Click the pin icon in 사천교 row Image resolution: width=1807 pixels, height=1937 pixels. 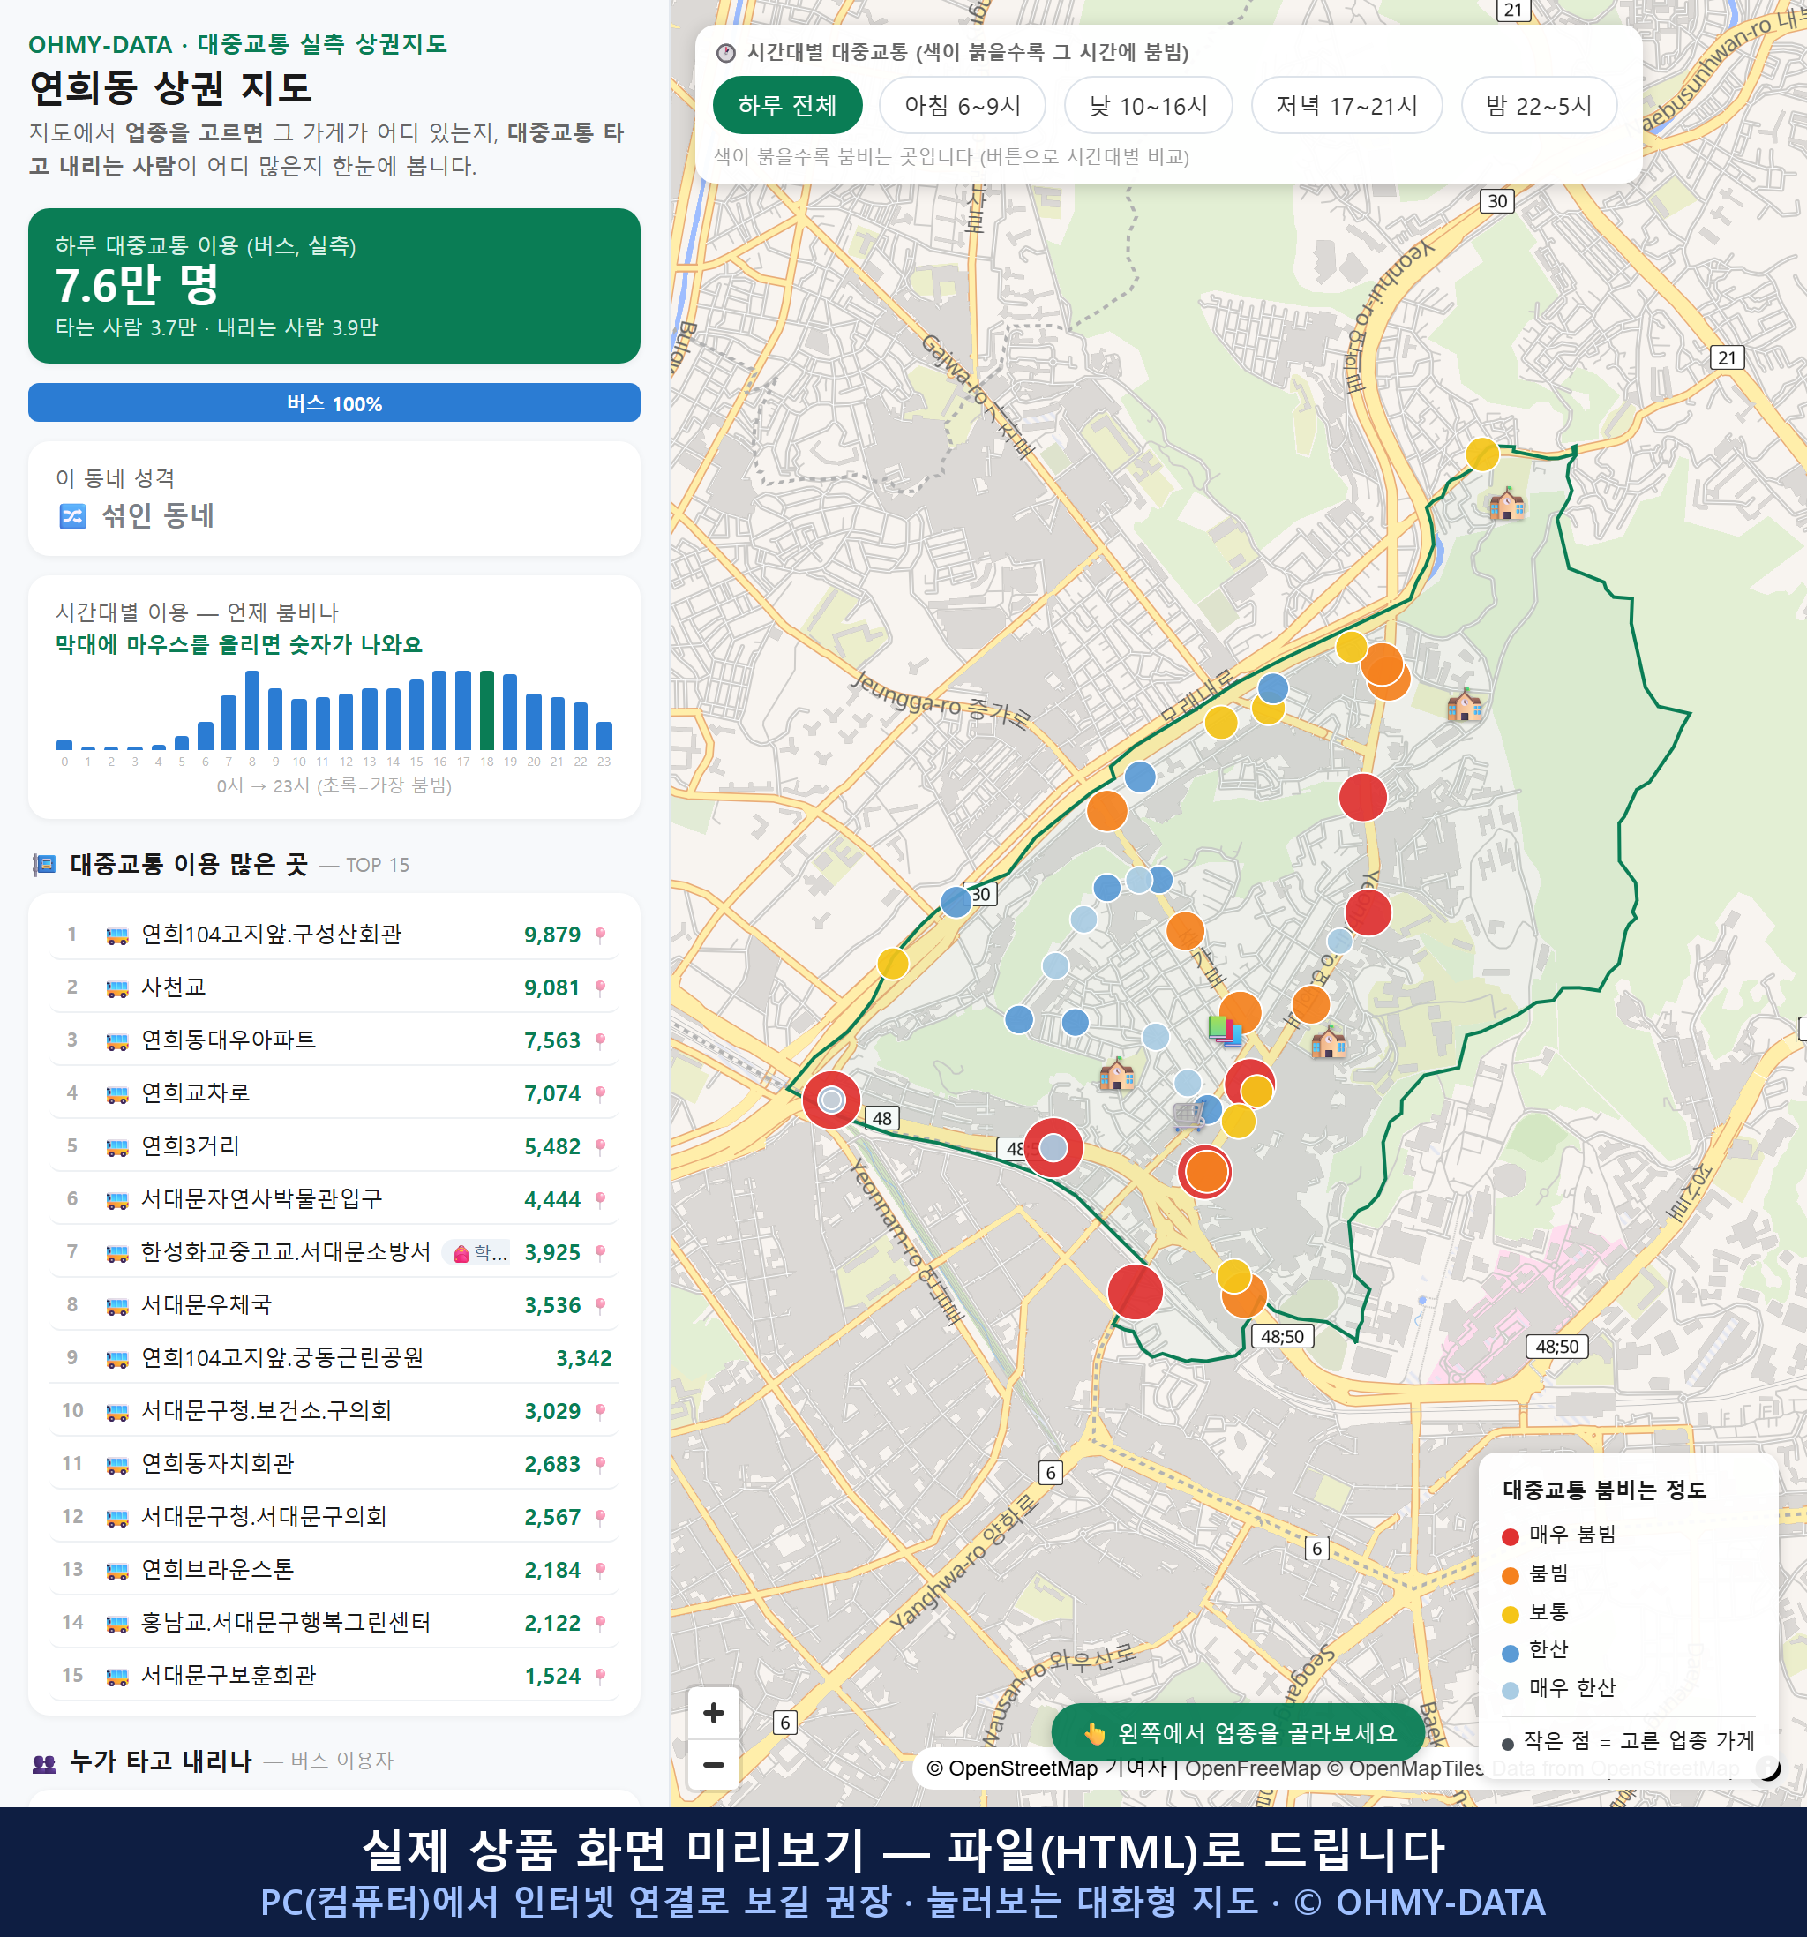click(x=600, y=988)
